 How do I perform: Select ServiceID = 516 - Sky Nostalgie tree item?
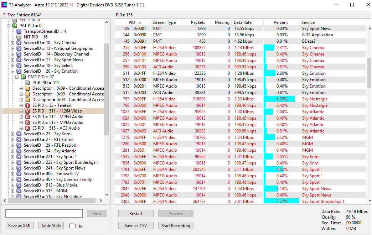tap(53, 196)
